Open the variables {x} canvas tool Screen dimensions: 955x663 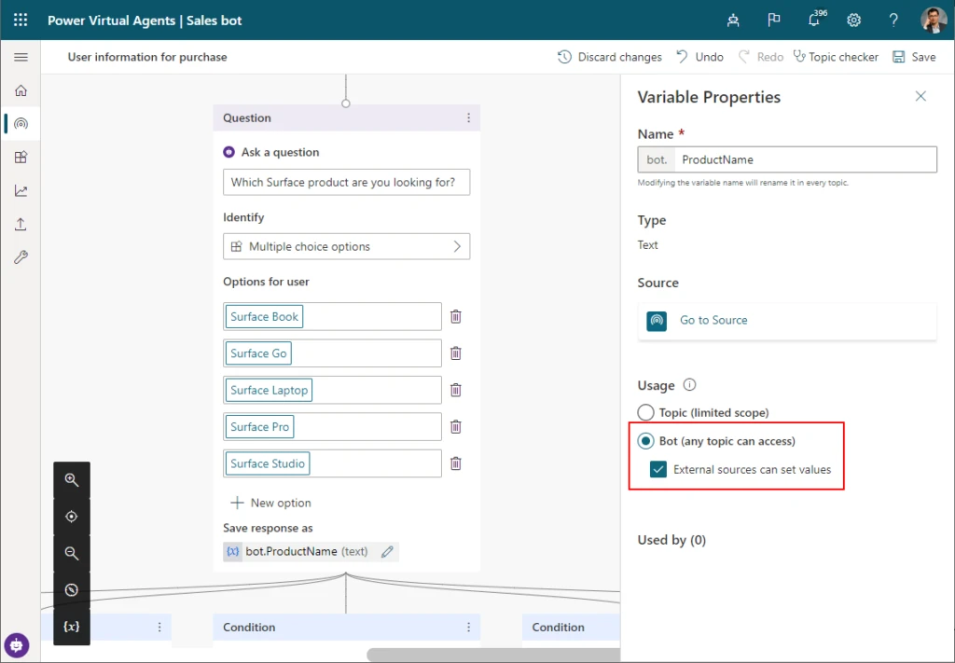(x=72, y=627)
